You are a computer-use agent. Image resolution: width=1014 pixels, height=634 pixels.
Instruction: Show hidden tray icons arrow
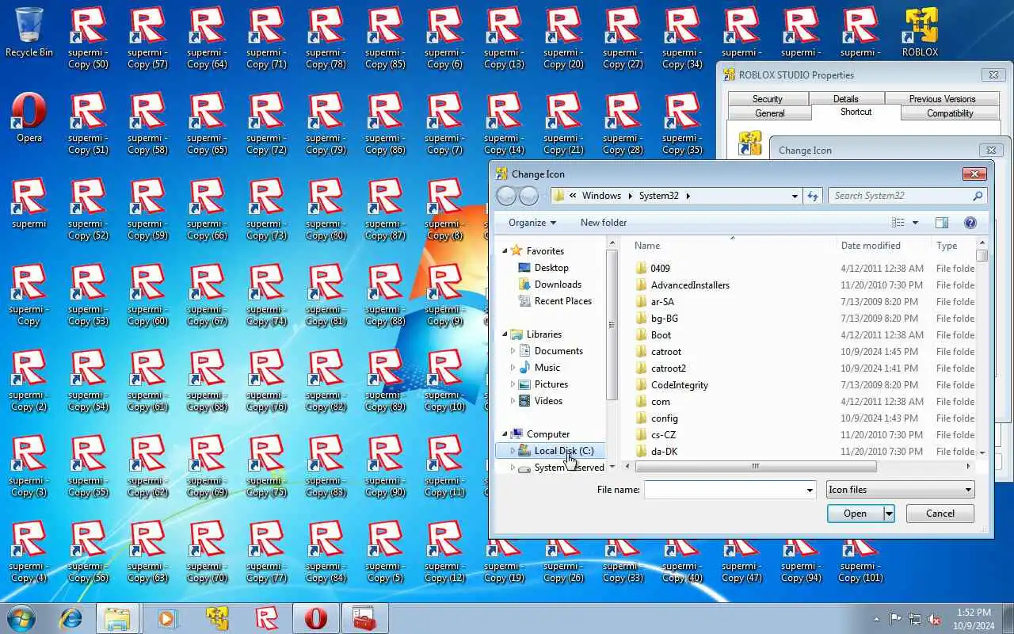(876, 619)
